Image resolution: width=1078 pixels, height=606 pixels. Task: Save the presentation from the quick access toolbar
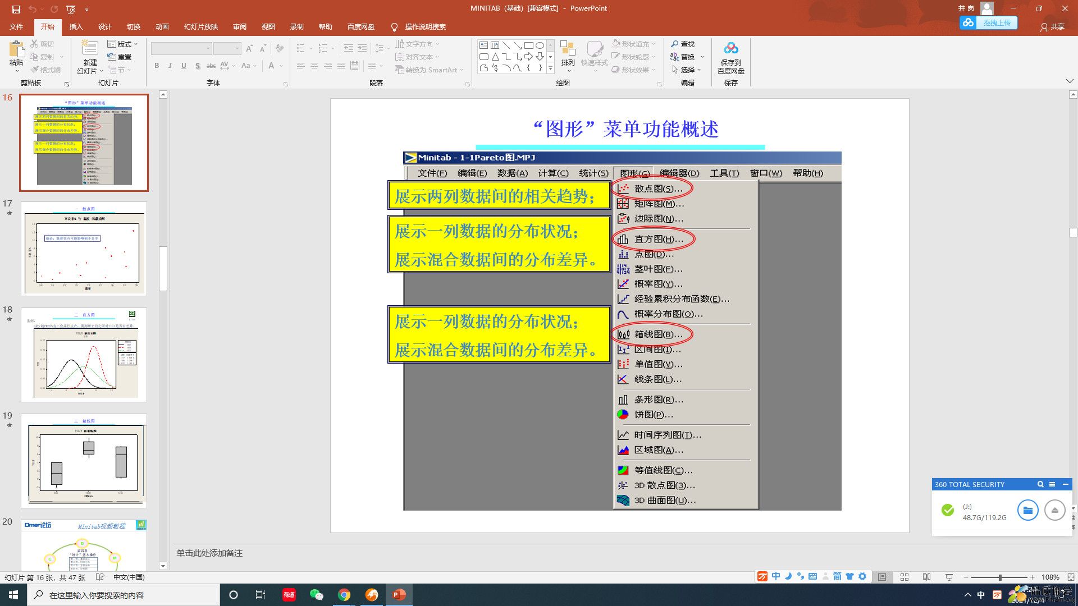pos(16,9)
